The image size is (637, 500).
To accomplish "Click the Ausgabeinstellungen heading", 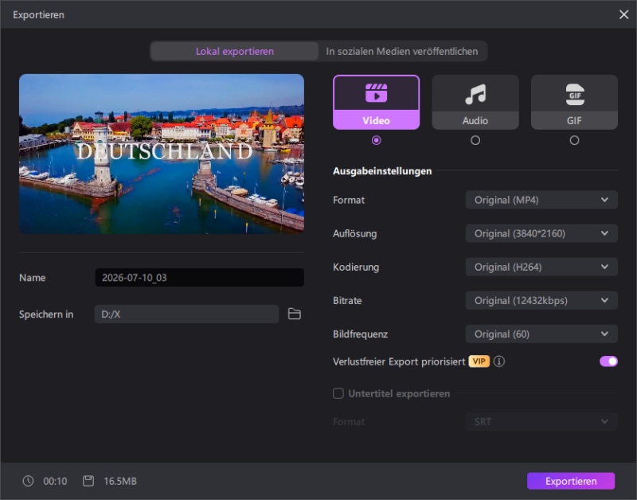I will pyautogui.click(x=382, y=171).
